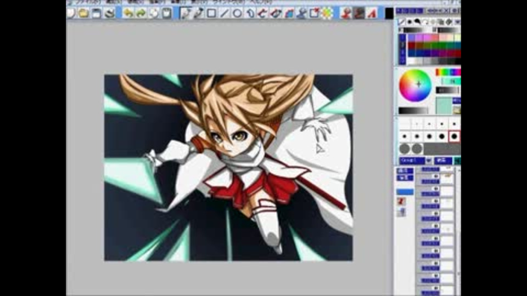Select the rectangle shape tool
This screenshot has height=296, width=527.
pos(211,13)
